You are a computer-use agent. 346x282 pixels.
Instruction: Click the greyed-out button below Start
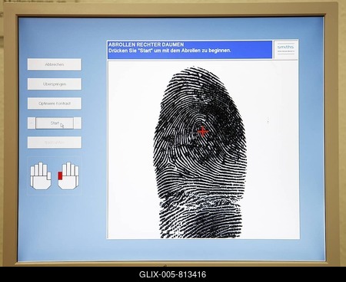(55, 143)
